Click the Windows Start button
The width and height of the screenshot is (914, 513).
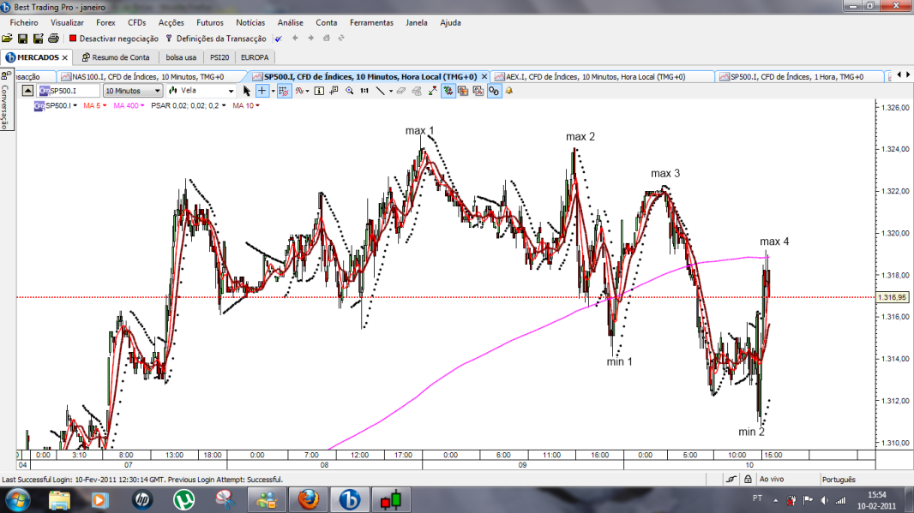(17, 500)
